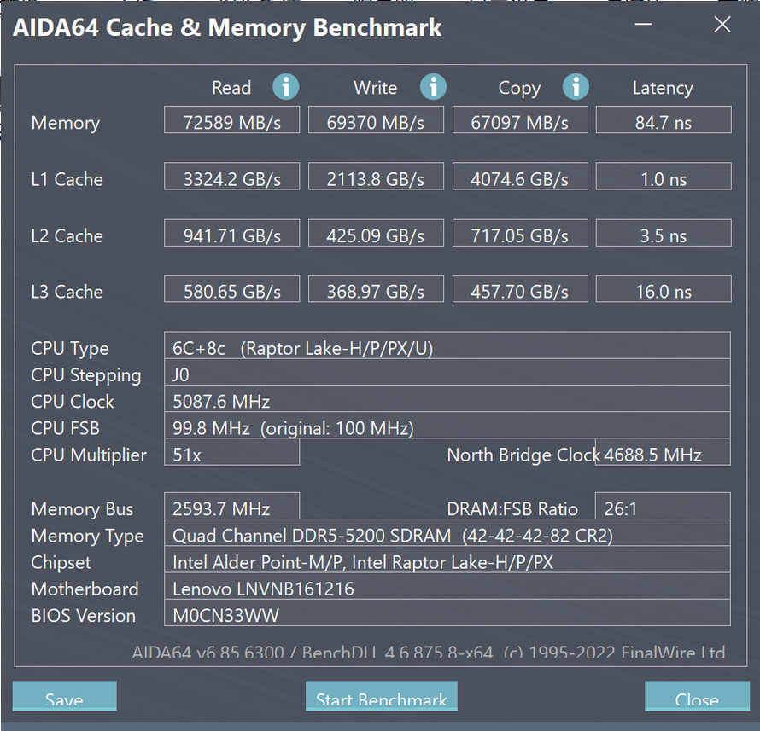Click the Memory Latency 84.7 ns field

pyautogui.click(x=664, y=120)
